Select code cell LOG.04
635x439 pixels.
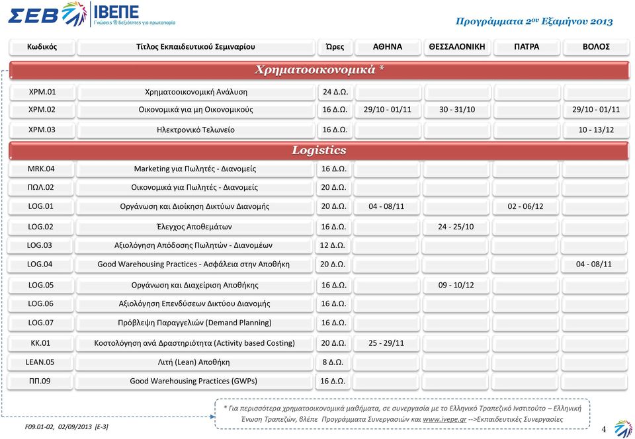pos(40,264)
